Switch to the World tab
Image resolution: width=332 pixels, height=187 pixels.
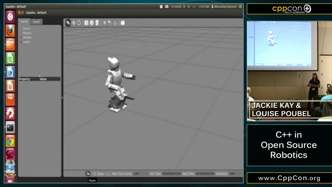tap(24, 21)
